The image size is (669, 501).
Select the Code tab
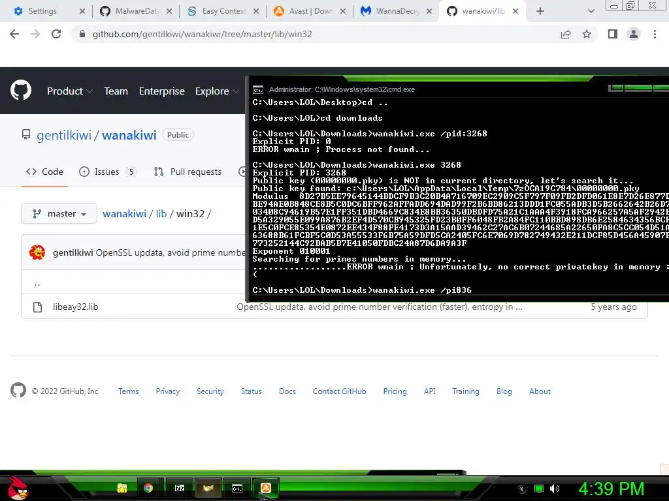[44, 172]
